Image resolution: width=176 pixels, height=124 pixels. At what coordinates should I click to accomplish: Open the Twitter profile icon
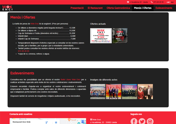142,121
